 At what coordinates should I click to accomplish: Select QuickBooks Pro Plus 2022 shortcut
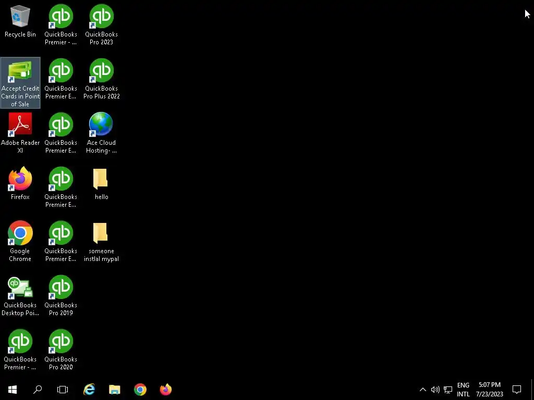pyautogui.click(x=102, y=79)
